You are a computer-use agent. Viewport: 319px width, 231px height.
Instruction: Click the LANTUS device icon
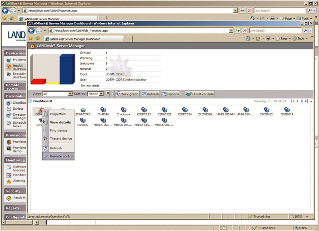tap(83, 120)
